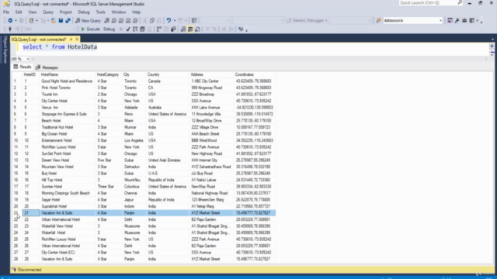Click the Quick Launch magnifier icon
Image resolution: width=497 pixels, height=279 pixels.
click(460, 3)
